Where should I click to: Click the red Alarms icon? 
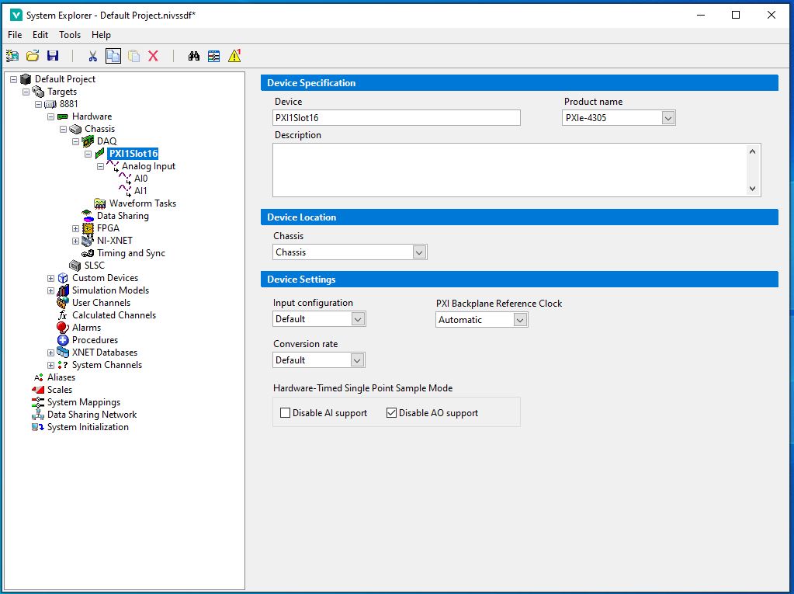click(63, 328)
